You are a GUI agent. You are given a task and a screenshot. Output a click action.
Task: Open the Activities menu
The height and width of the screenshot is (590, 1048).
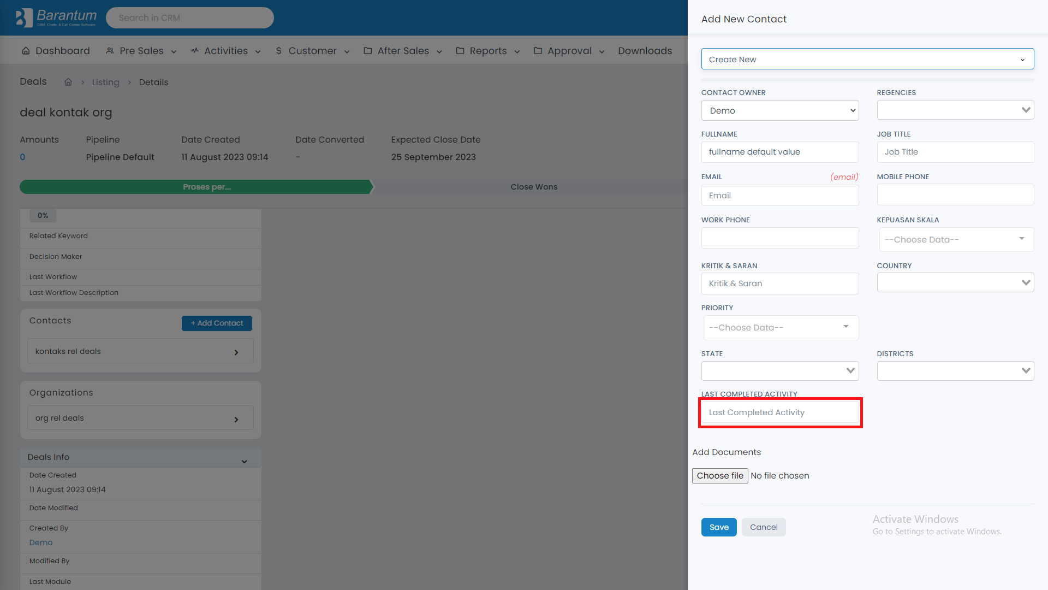[226, 51]
